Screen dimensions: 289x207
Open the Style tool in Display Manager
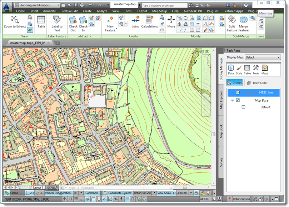tap(239, 70)
